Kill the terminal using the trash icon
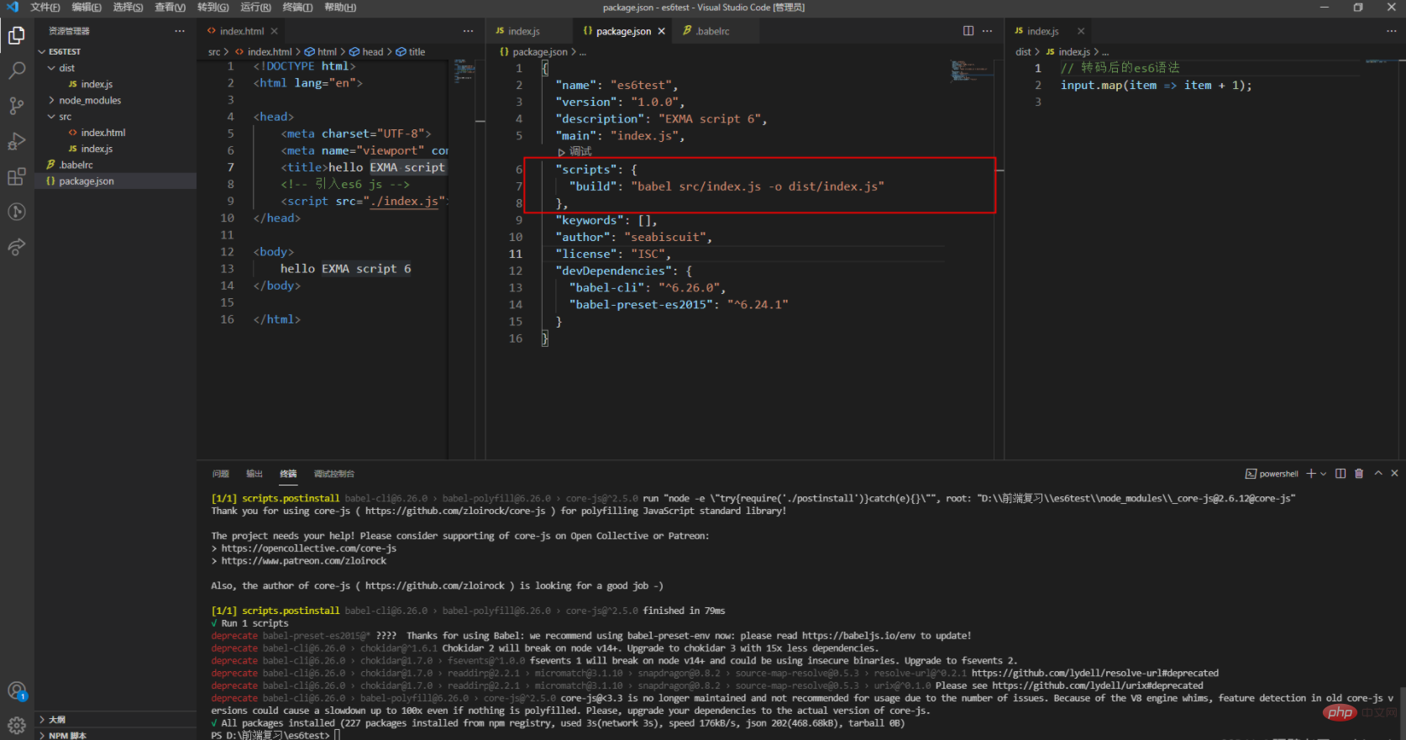This screenshot has height=740, width=1406. click(x=1359, y=474)
